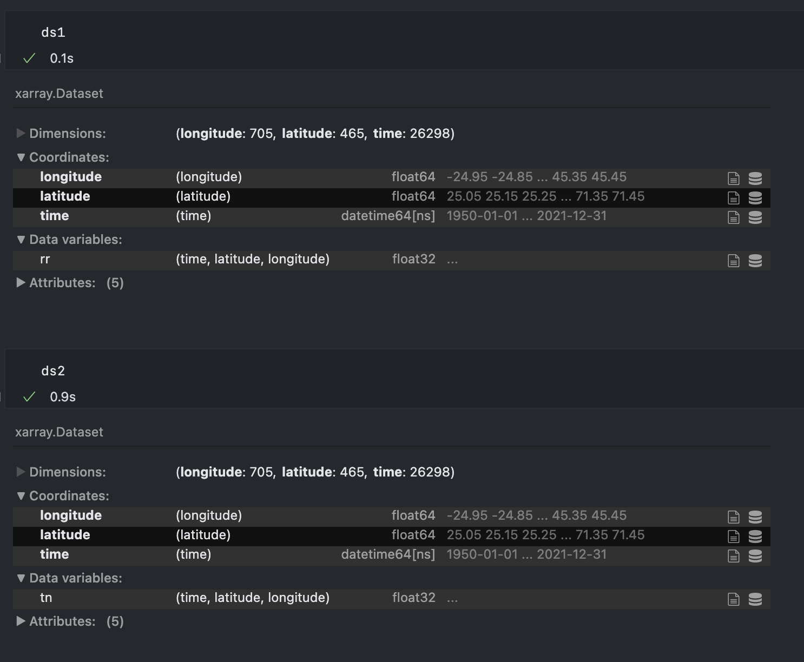Show attributes for ds1 longitude coordinate

pyautogui.click(x=734, y=178)
